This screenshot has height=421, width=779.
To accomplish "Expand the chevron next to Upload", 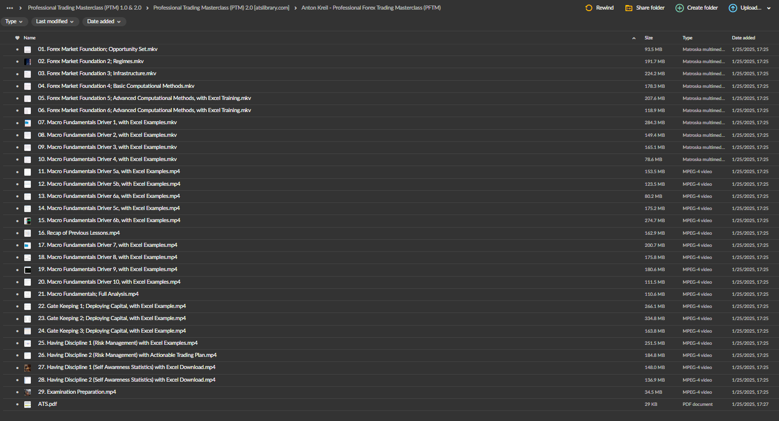I will 769,8.
